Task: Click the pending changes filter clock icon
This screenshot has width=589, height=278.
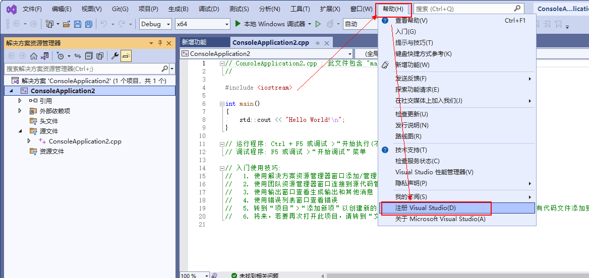Action: pos(61,56)
